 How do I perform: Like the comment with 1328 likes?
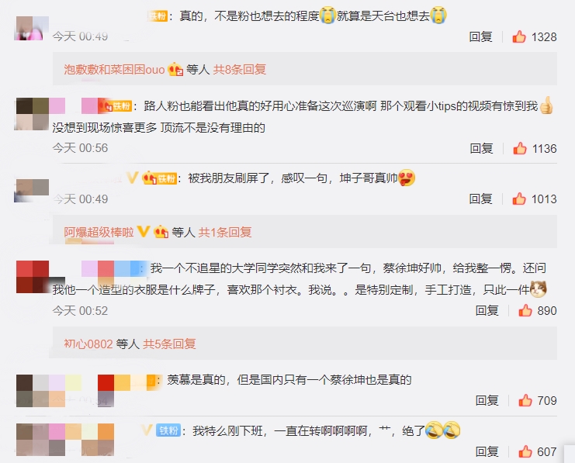tap(519, 36)
